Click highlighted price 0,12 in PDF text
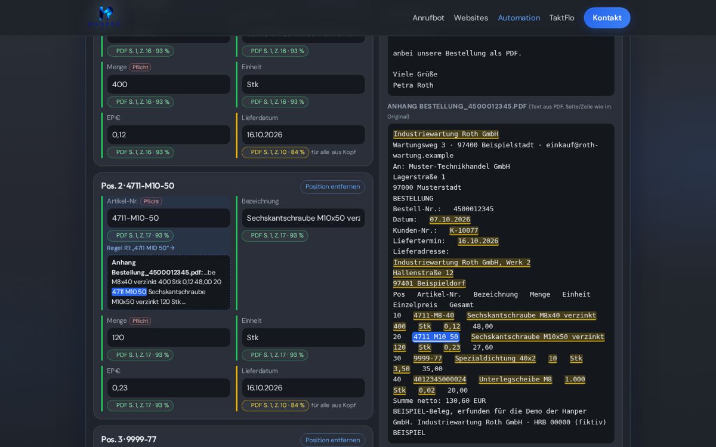 click(x=452, y=326)
